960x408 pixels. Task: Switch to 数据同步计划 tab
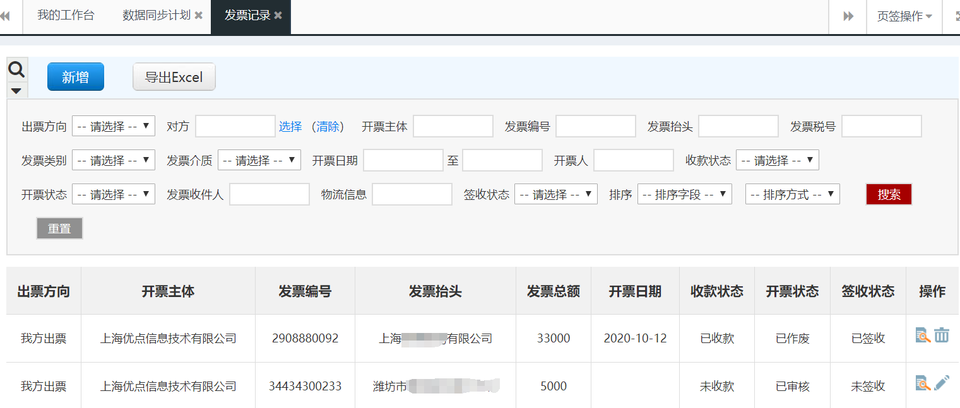pyautogui.click(x=157, y=16)
